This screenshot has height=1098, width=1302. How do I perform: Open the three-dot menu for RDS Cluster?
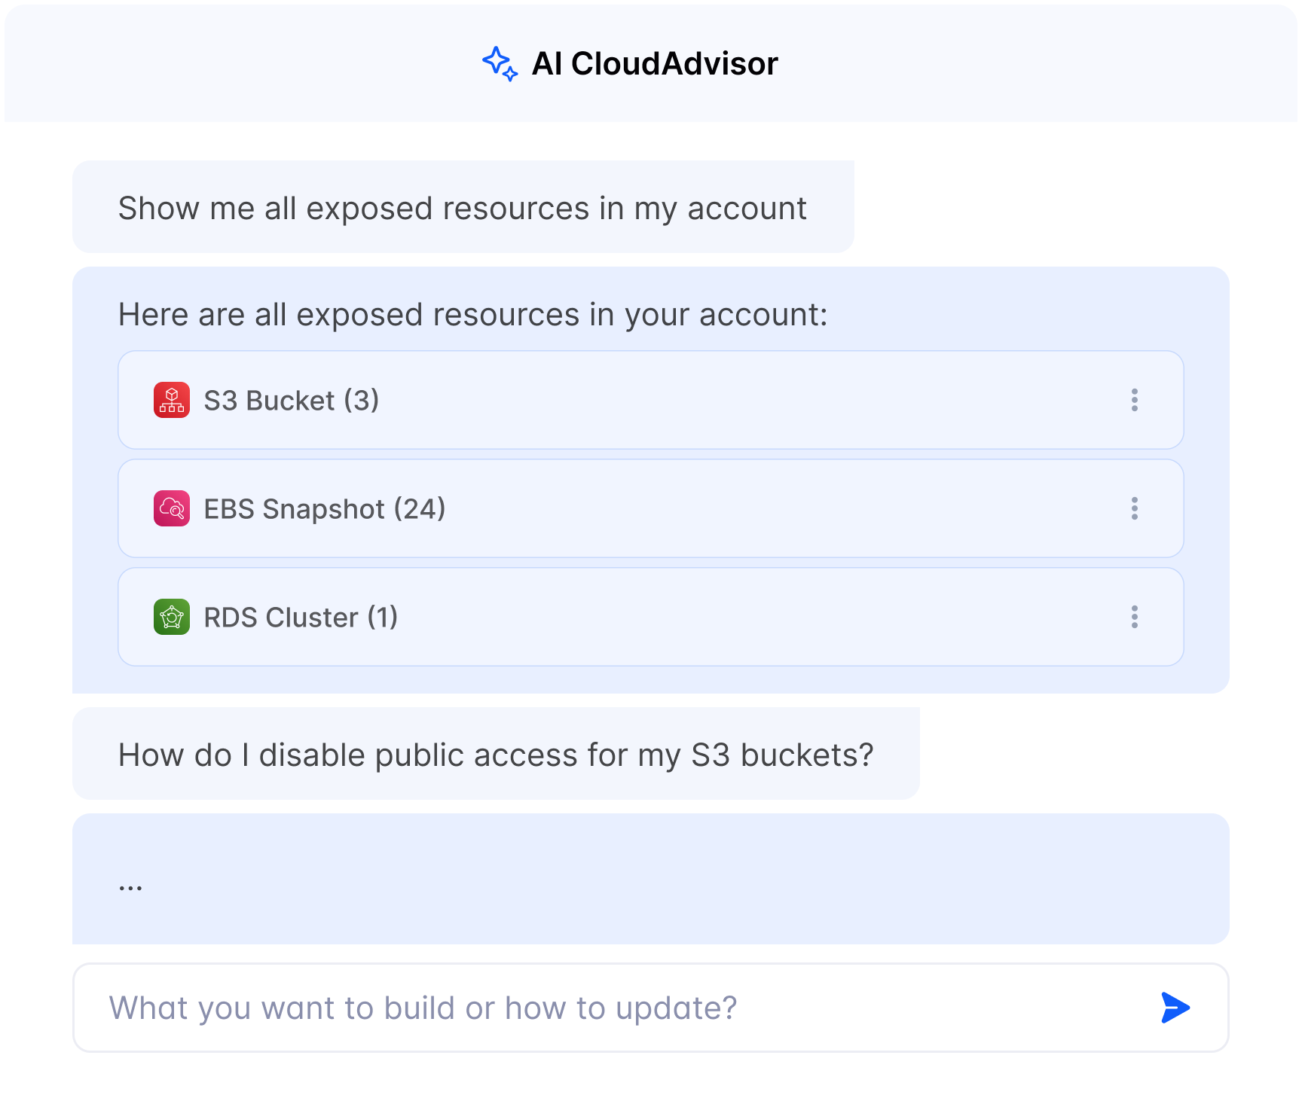click(1134, 617)
